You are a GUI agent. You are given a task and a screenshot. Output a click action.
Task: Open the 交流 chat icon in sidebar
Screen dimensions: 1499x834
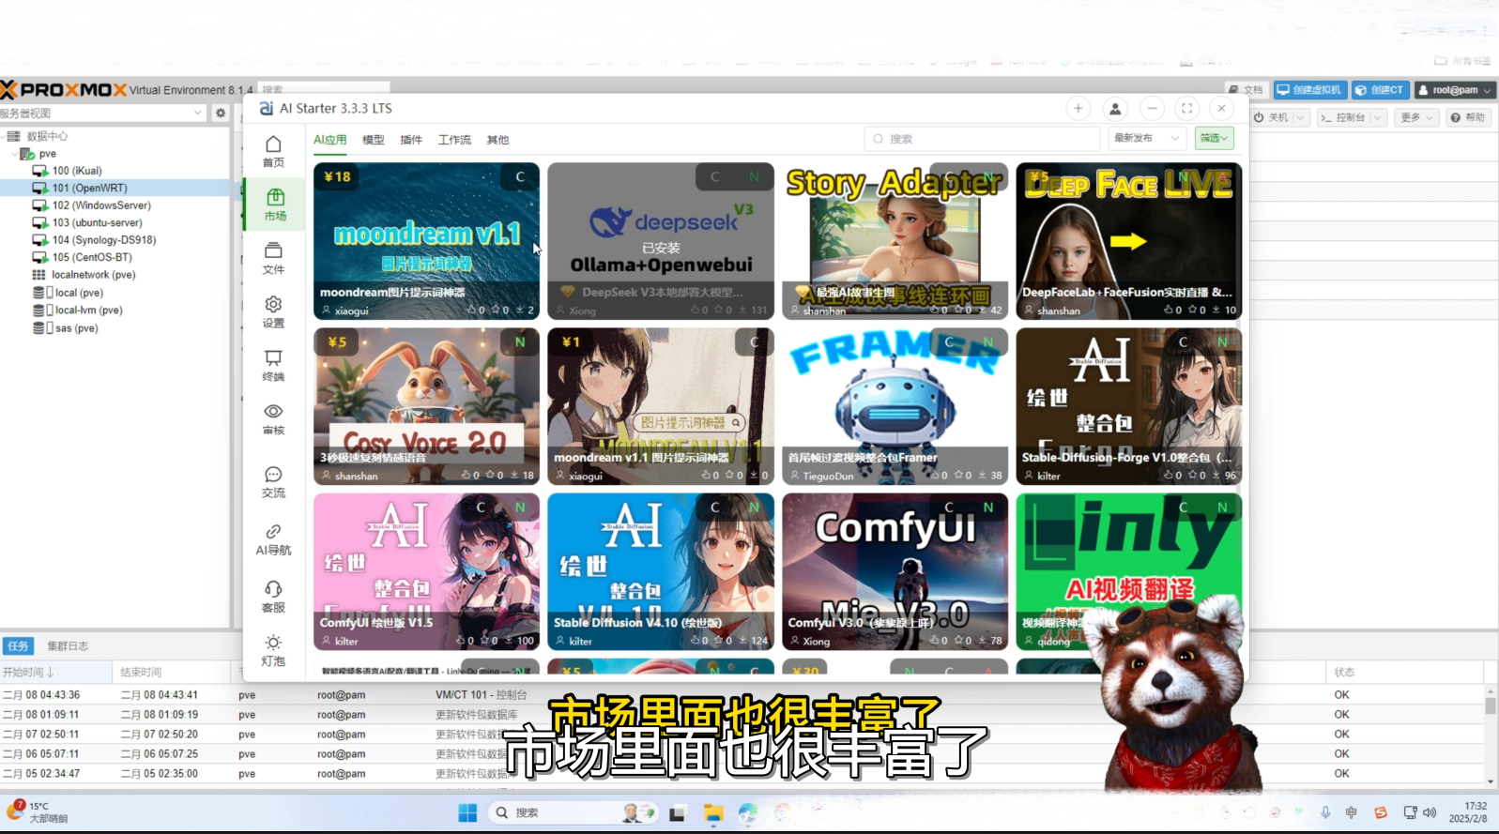pos(273,481)
